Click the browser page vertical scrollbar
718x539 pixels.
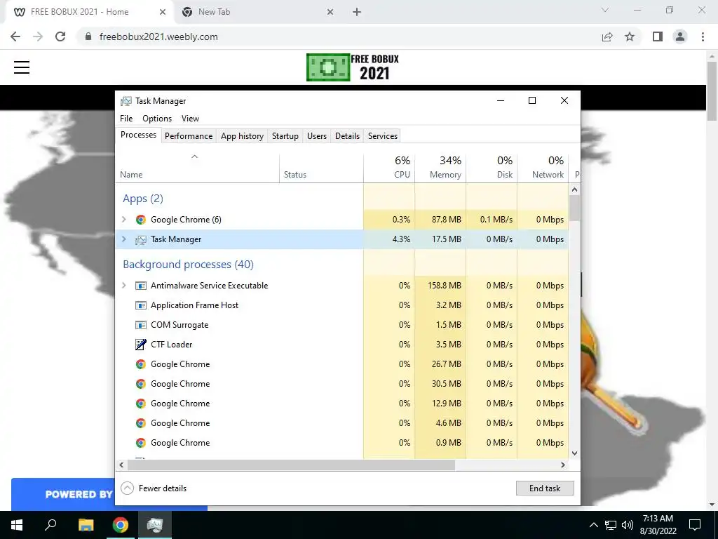click(712, 91)
